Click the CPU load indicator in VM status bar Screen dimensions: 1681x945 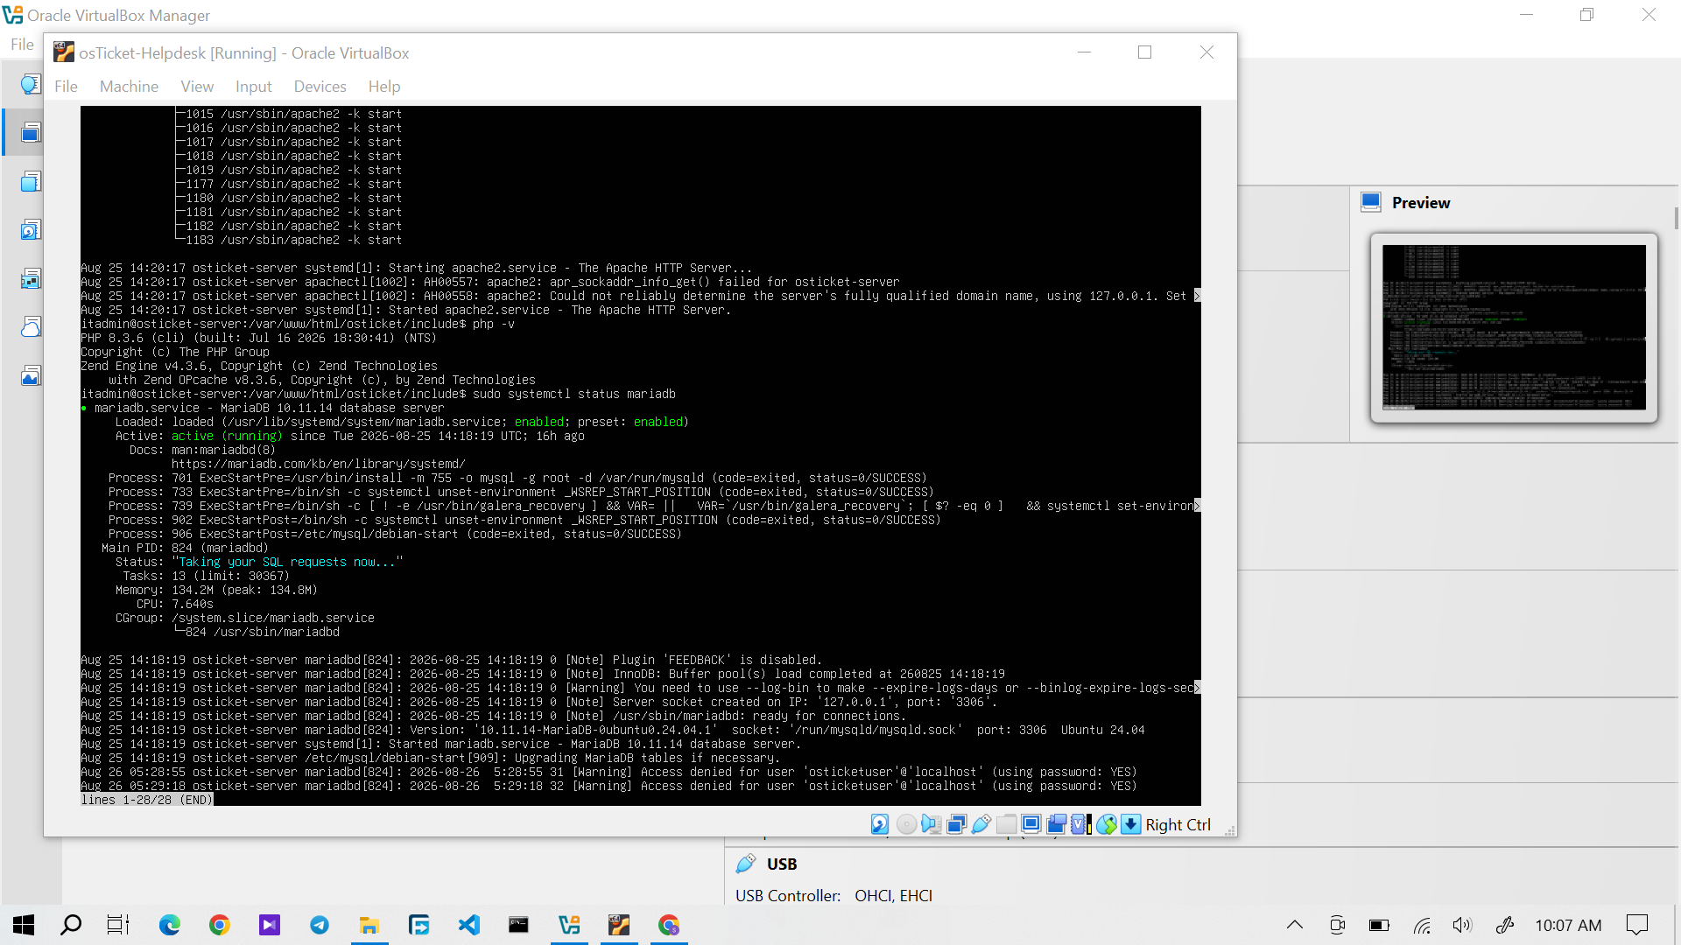tap(1081, 824)
